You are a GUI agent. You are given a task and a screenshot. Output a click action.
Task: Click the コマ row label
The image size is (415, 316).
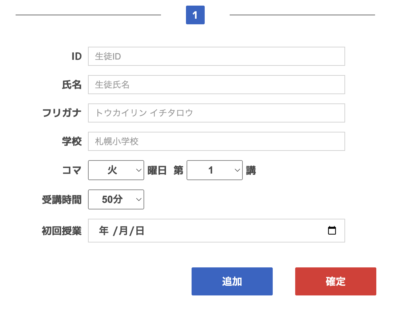71,170
